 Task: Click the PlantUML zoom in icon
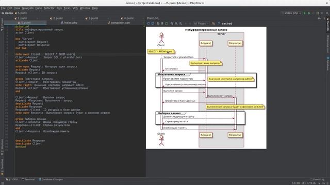click(172, 24)
